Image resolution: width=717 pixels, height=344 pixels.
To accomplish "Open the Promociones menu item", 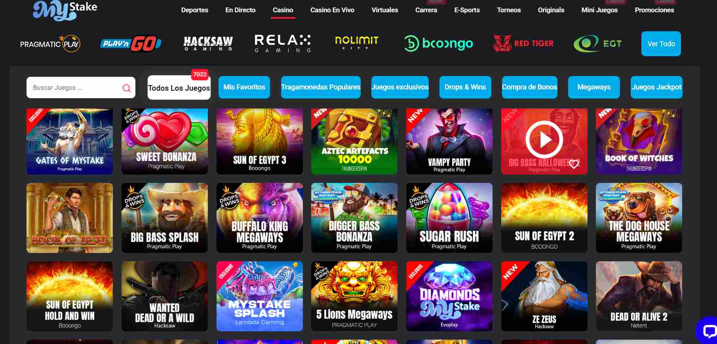I will (x=654, y=10).
